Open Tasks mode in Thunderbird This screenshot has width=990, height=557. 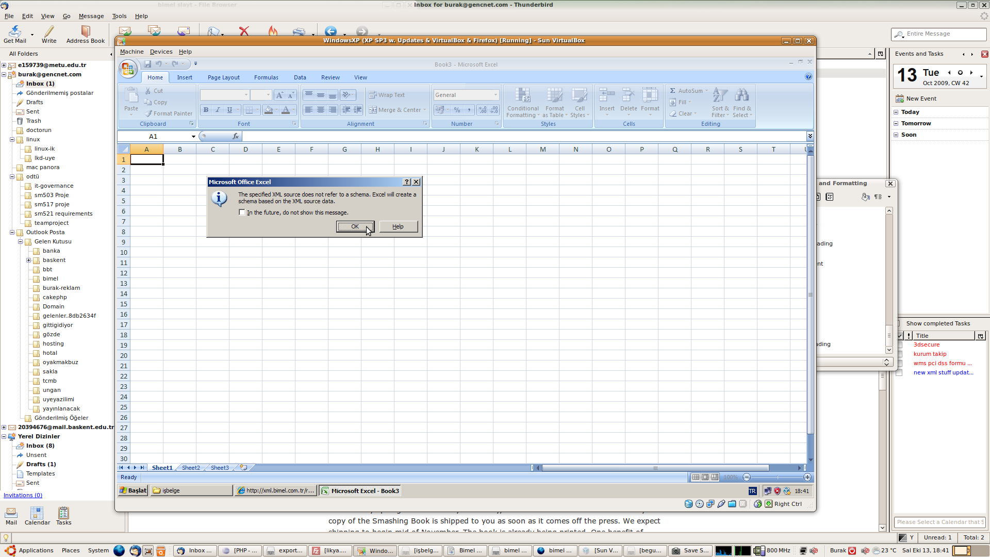(64, 516)
